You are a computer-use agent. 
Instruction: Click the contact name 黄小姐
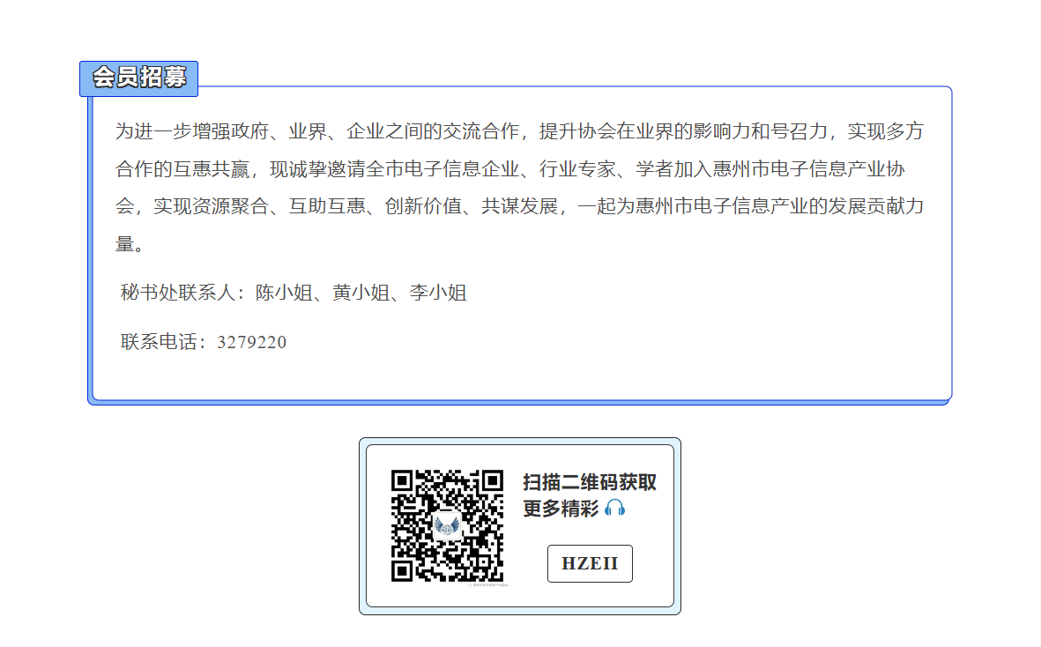(x=361, y=294)
